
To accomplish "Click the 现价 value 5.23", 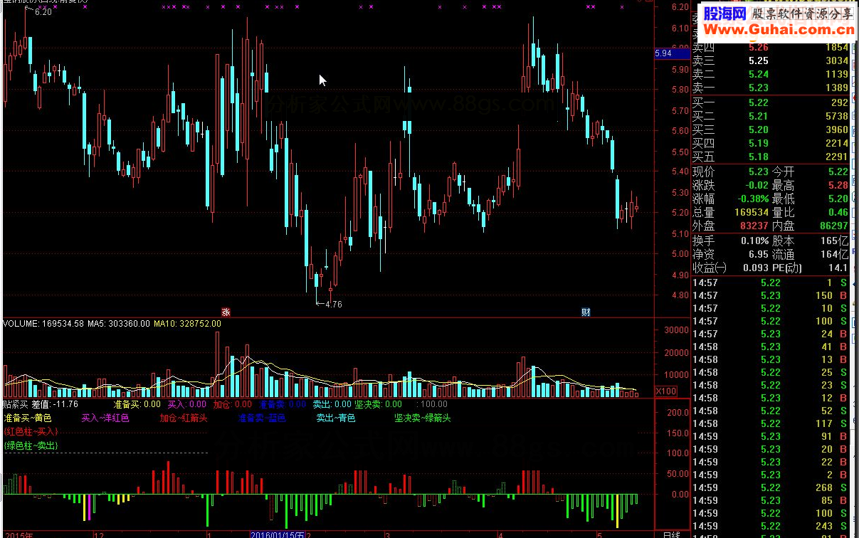I will click(758, 172).
